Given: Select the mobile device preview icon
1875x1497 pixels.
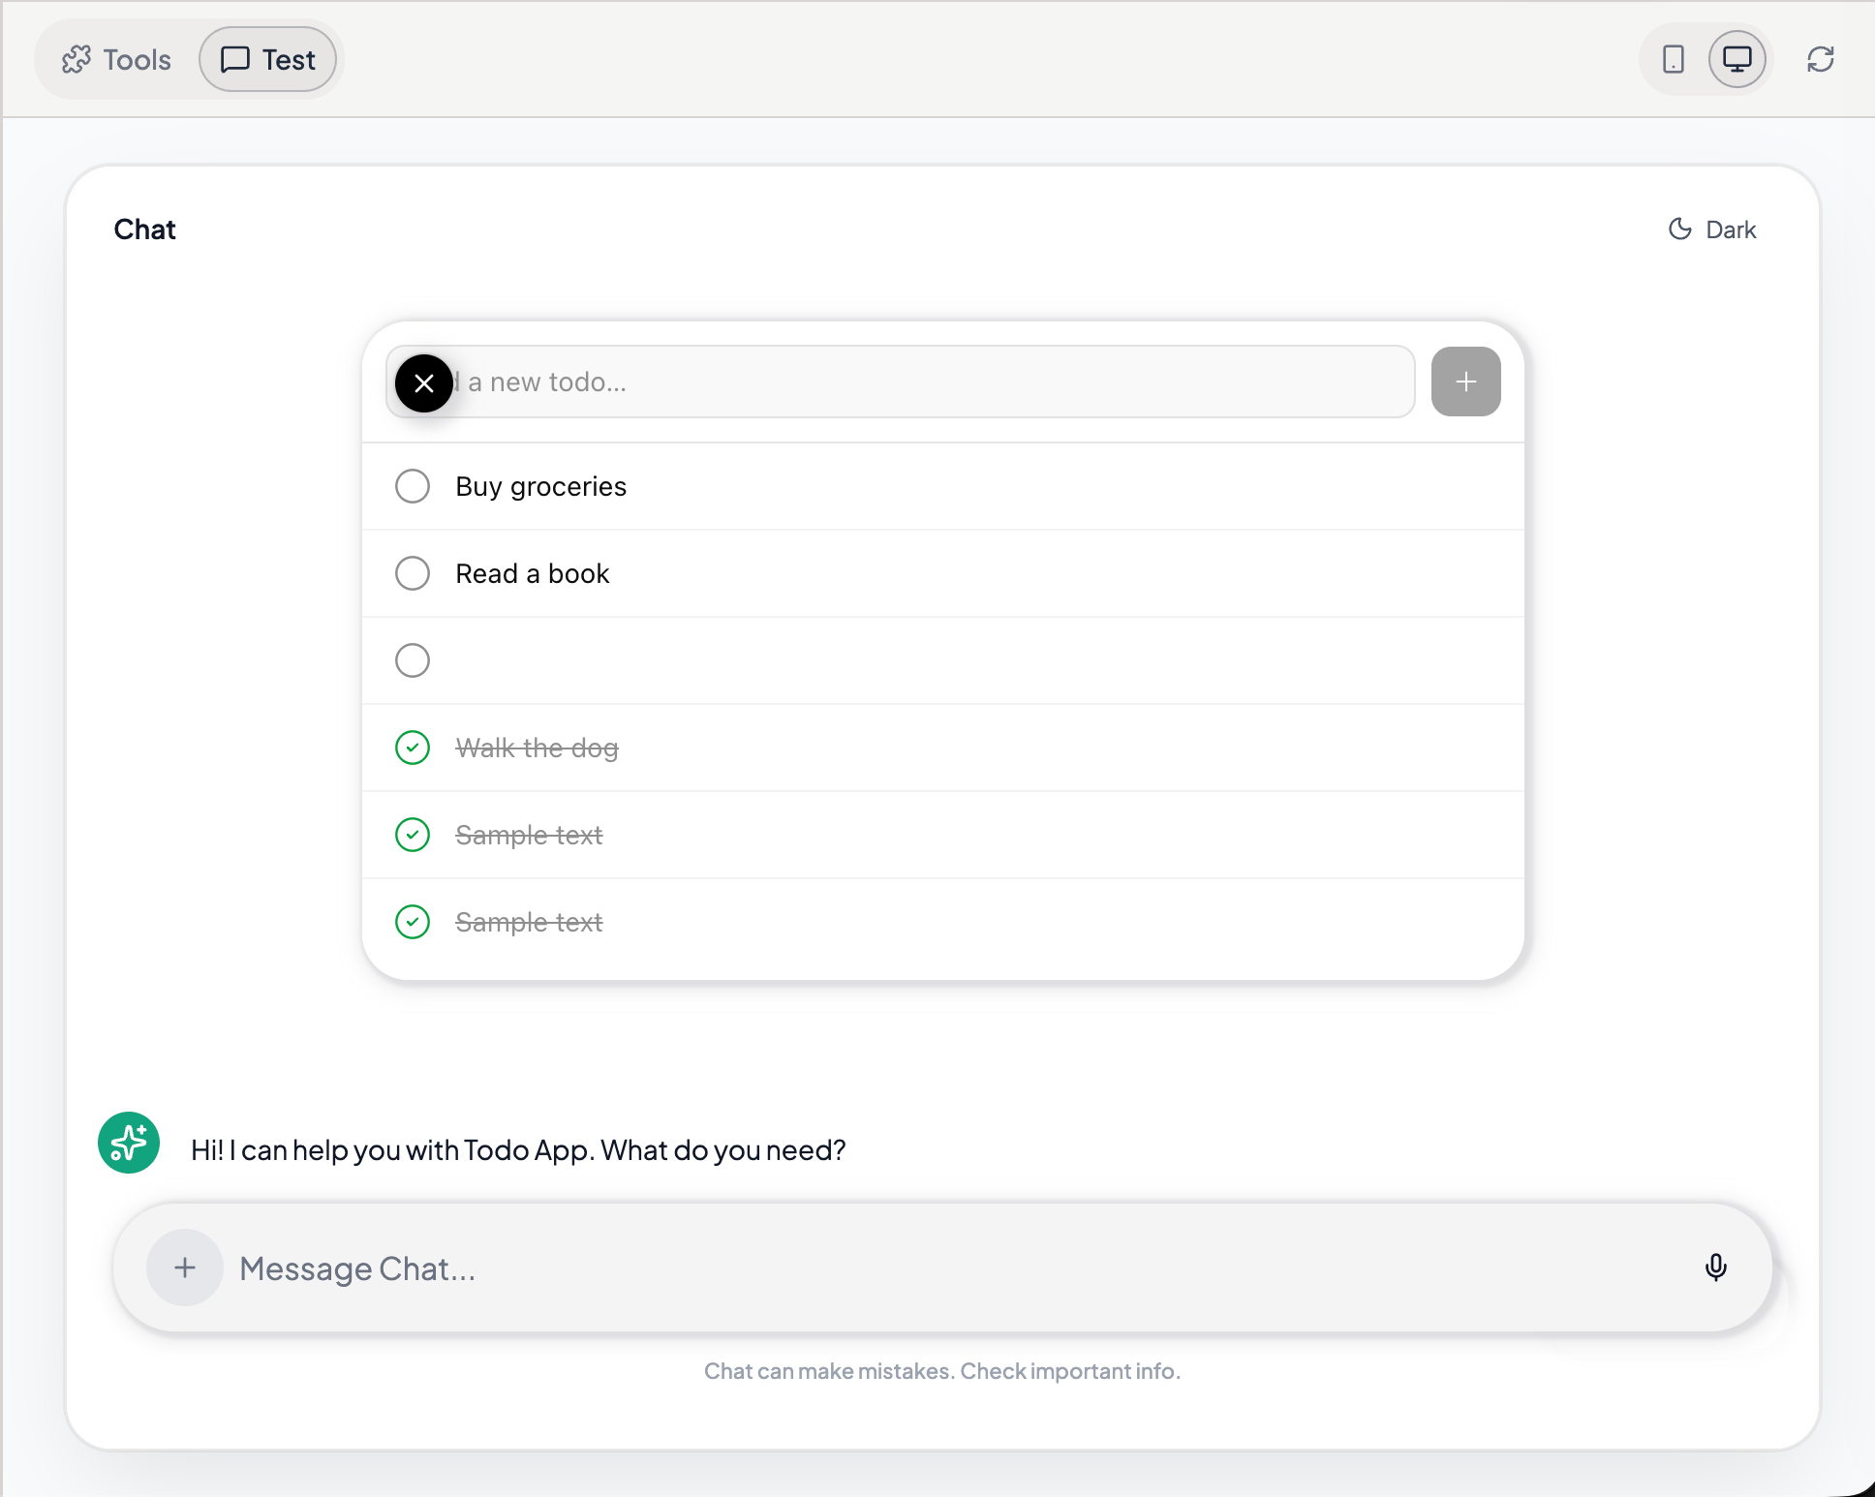Looking at the screenshot, I should coord(1673,60).
